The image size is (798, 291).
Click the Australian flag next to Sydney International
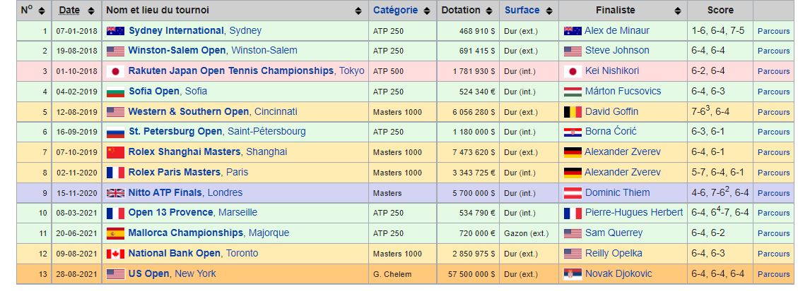115,31
